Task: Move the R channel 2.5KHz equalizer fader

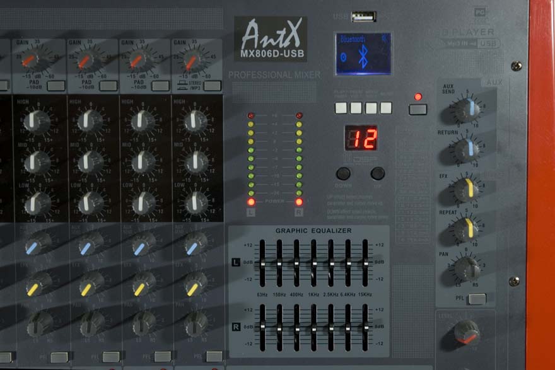Action: pos(331,329)
